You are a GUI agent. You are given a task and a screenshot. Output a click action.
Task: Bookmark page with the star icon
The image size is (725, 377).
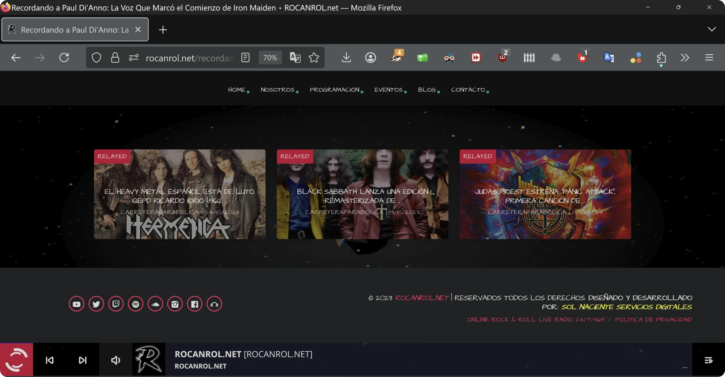click(x=314, y=58)
